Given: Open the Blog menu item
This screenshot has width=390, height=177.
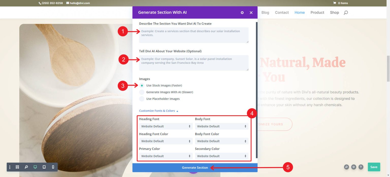Looking at the screenshot, I should point(265,12).
